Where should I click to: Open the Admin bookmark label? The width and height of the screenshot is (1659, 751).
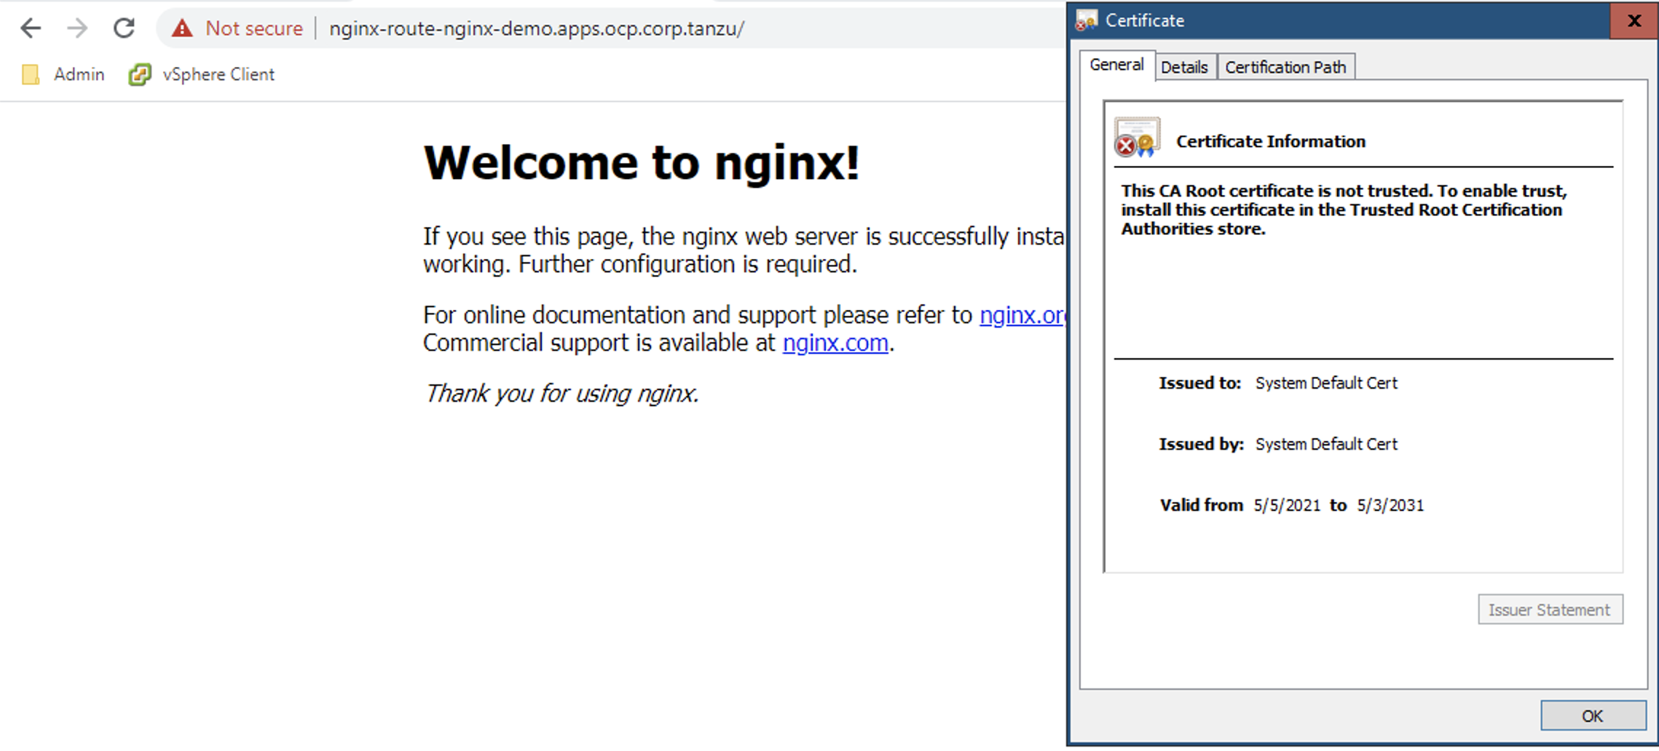[79, 74]
